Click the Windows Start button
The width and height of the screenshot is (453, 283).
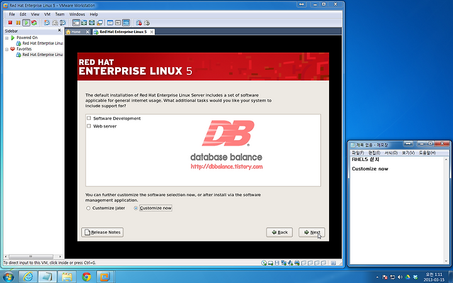[8, 277]
